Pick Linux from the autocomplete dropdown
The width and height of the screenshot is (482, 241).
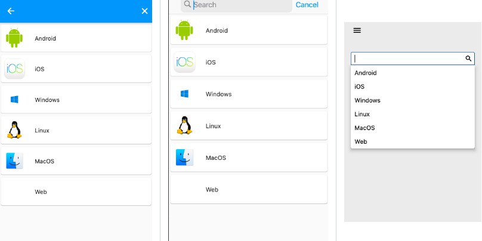(413, 114)
